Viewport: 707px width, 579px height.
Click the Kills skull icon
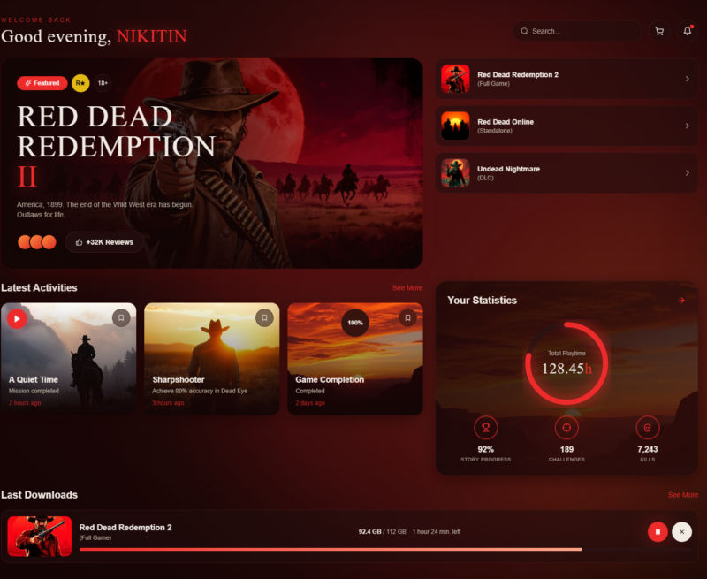[648, 428]
